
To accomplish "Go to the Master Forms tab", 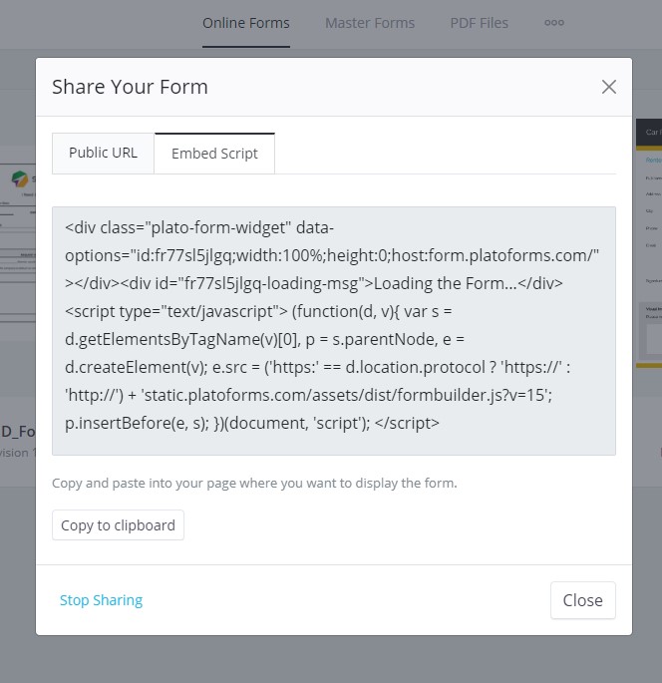I will 370,23.
